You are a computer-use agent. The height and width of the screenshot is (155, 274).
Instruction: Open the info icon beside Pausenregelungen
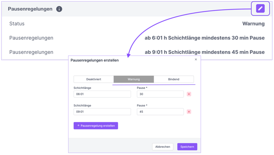pyautogui.click(x=59, y=9)
